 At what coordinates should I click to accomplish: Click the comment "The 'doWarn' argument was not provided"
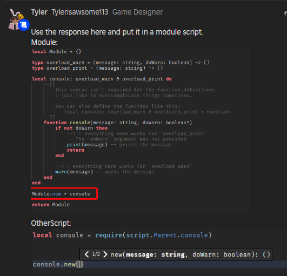[126, 139]
